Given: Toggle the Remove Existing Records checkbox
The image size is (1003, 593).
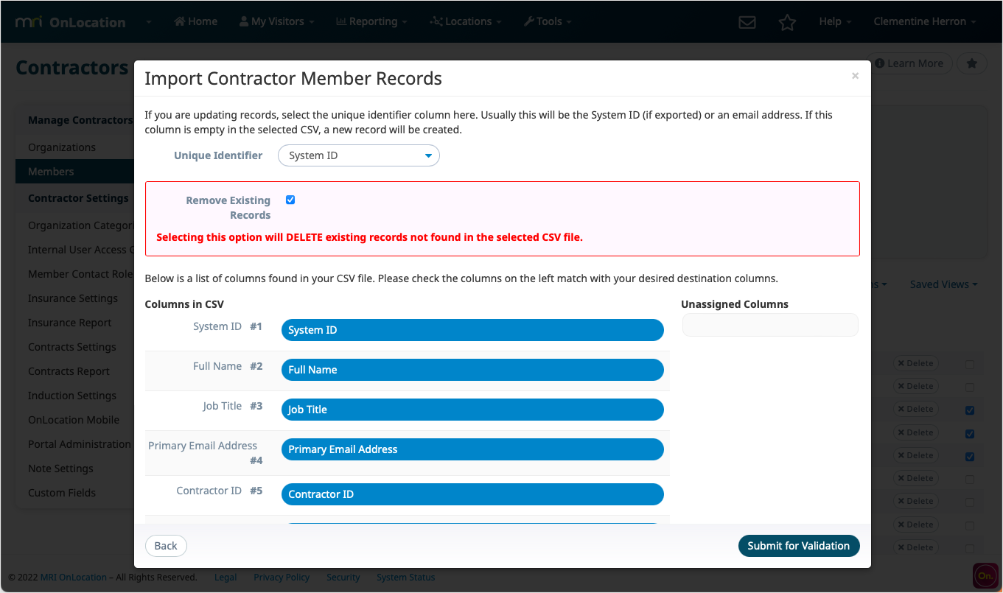Looking at the screenshot, I should tap(290, 200).
